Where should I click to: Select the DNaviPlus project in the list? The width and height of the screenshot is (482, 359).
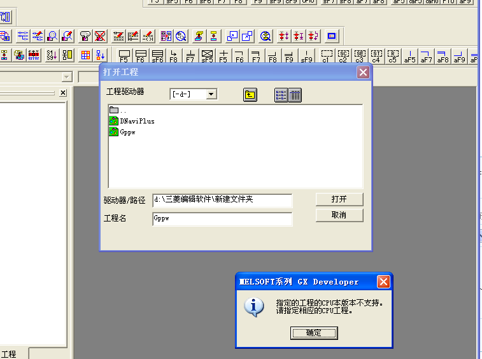pyautogui.click(x=136, y=121)
